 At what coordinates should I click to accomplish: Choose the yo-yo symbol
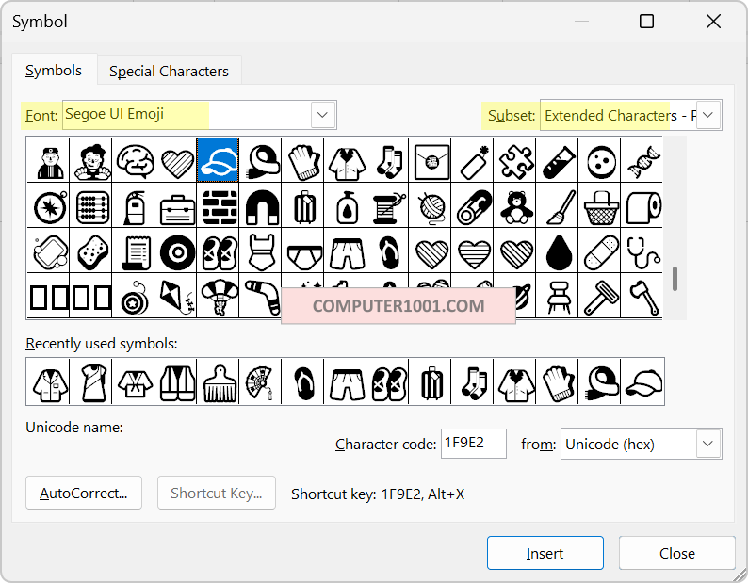point(133,296)
